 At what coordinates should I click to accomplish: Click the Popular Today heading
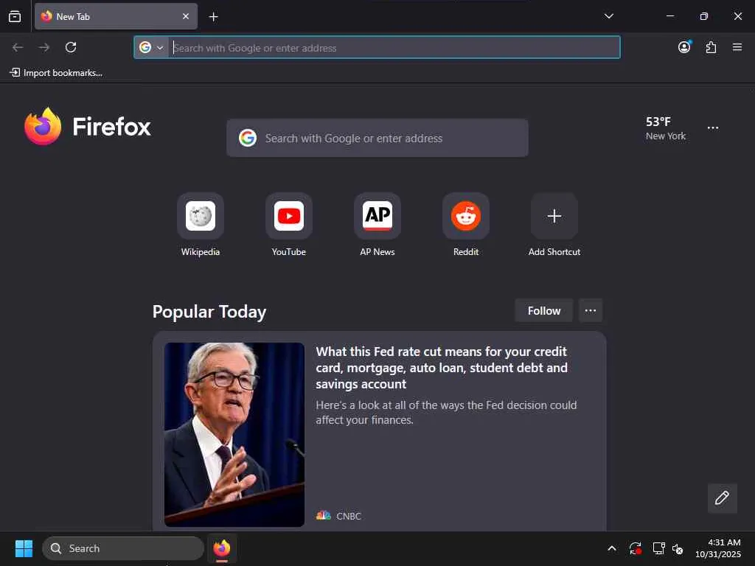pyautogui.click(x=209, y=312)
